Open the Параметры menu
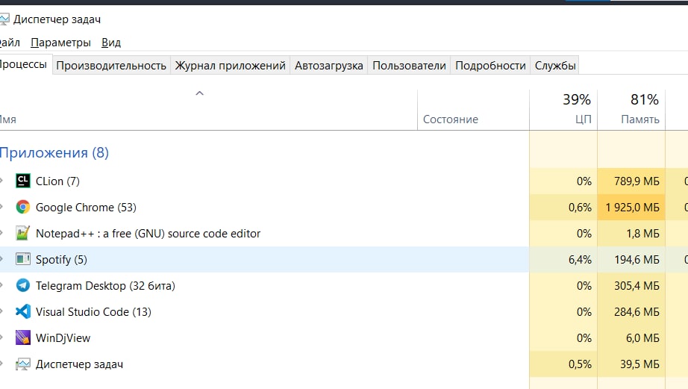Image resolution: width=688 pixels, height=389 pixels. point(60,43)
